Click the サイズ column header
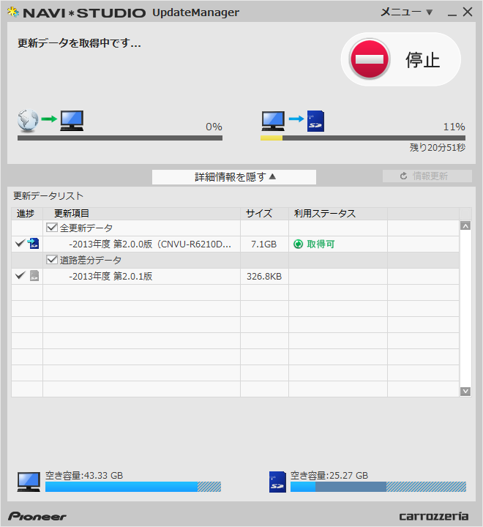The width and height of the screenshot is (483, 527). click(264, 214)
